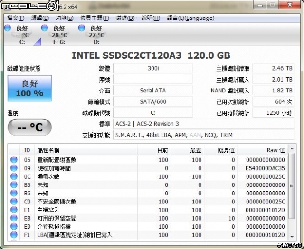Select the 硬碟加電時間 attribute row
The width and height of the screenshot is (304, 249).
148,168
